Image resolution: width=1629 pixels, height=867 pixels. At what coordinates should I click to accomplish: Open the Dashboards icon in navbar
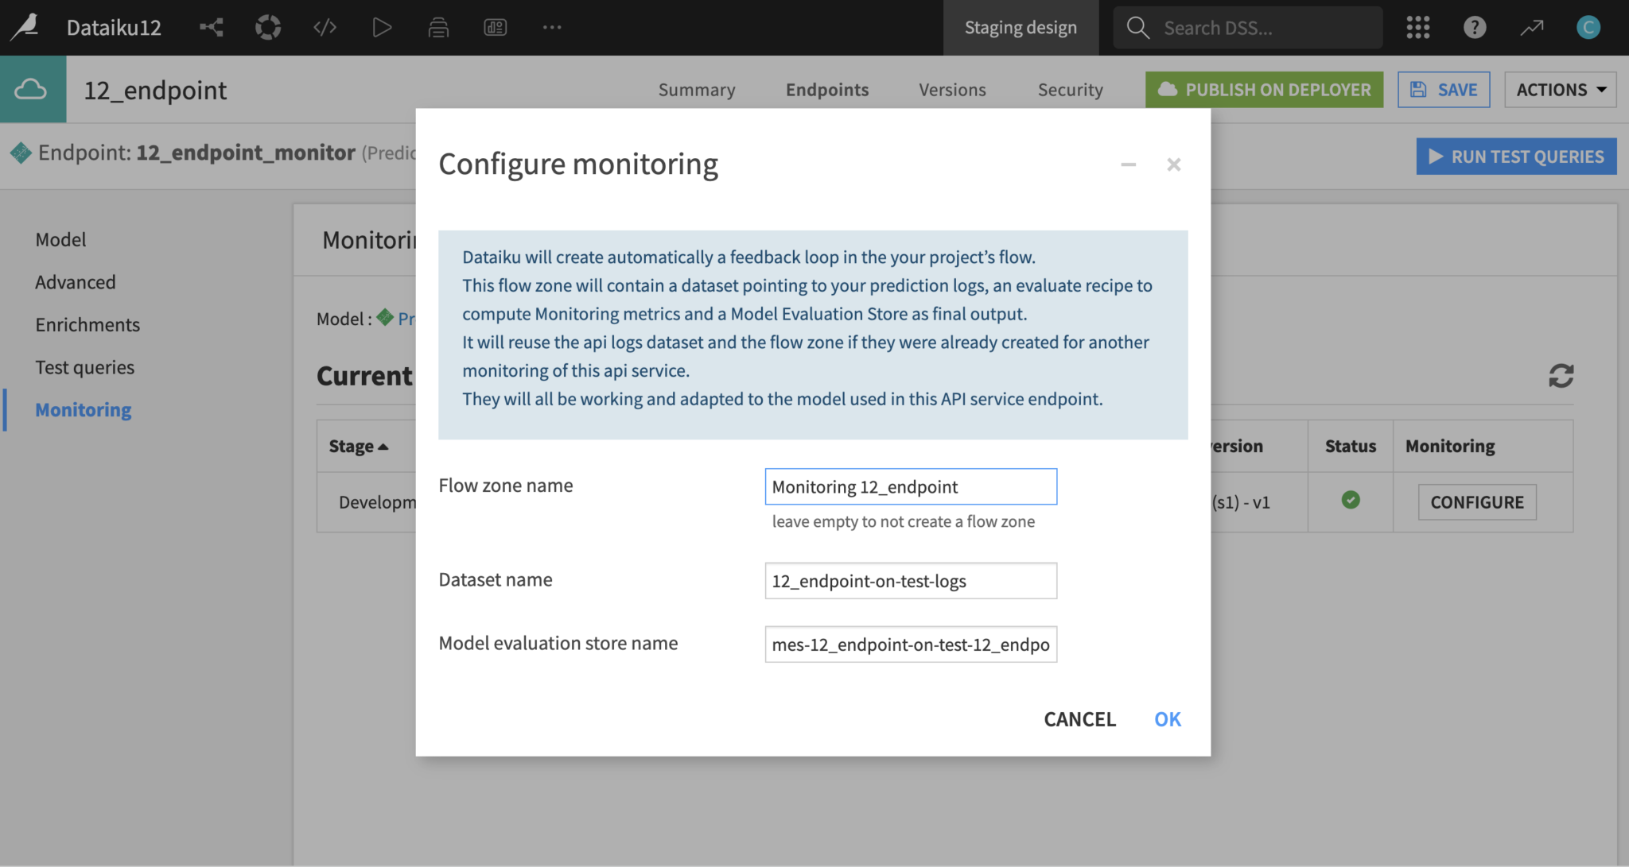[x=495, y=27]
